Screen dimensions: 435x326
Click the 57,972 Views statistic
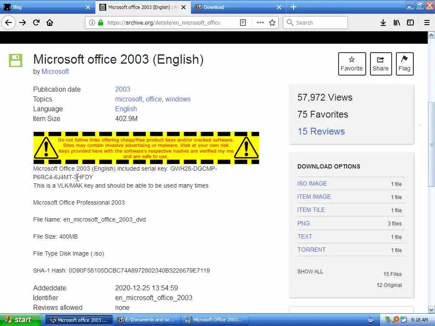(x=325, y=97)
